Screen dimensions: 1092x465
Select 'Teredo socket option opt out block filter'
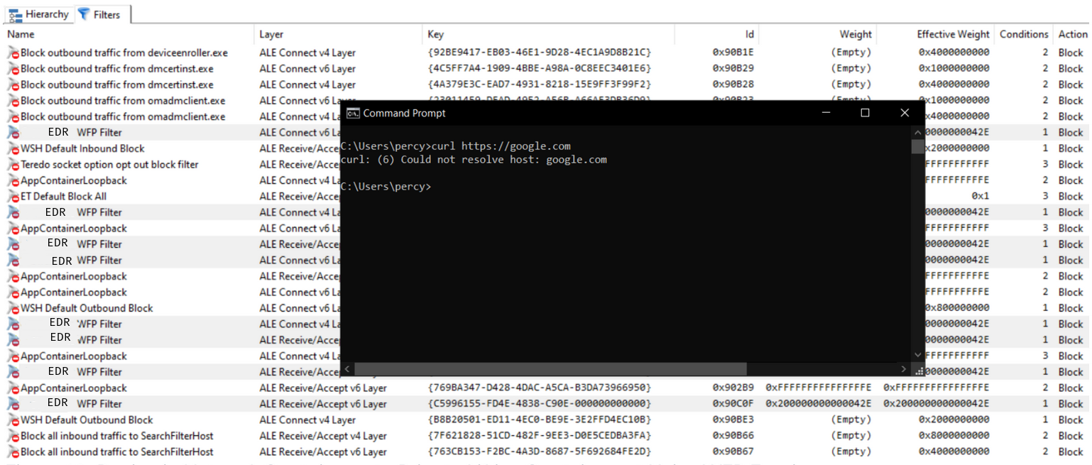click(109, 165)
